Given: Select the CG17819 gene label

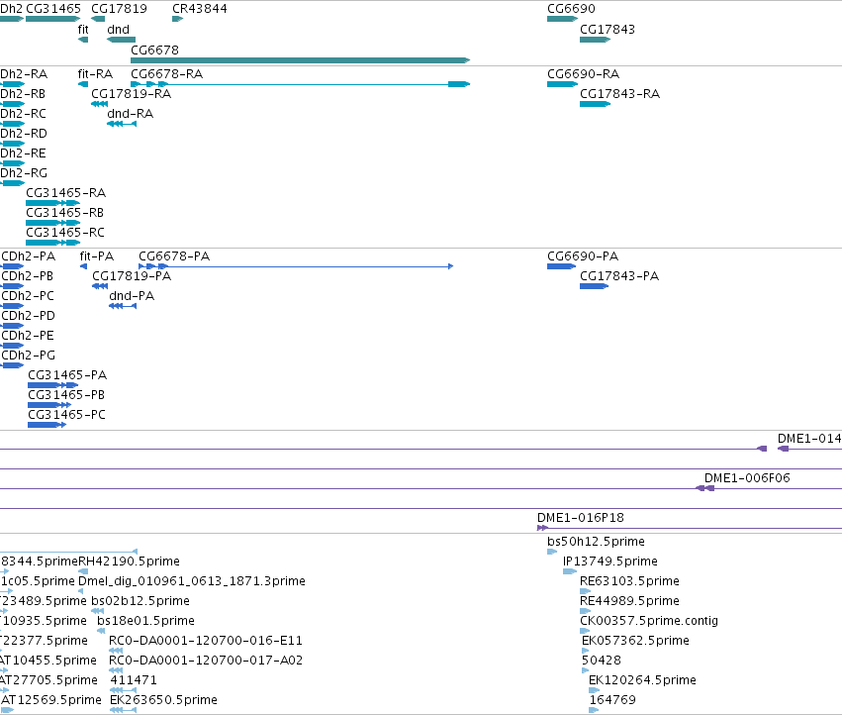Looking at the screenshot, I should (119, 9).
